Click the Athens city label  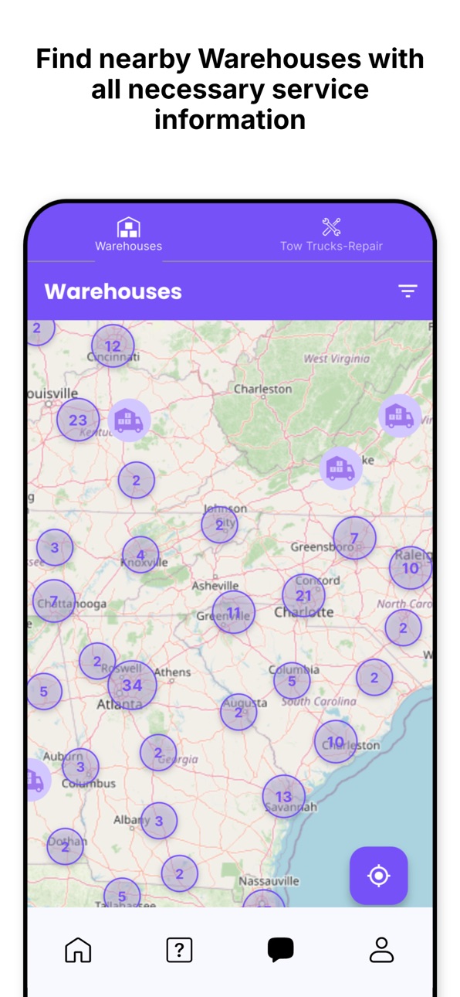172,672
